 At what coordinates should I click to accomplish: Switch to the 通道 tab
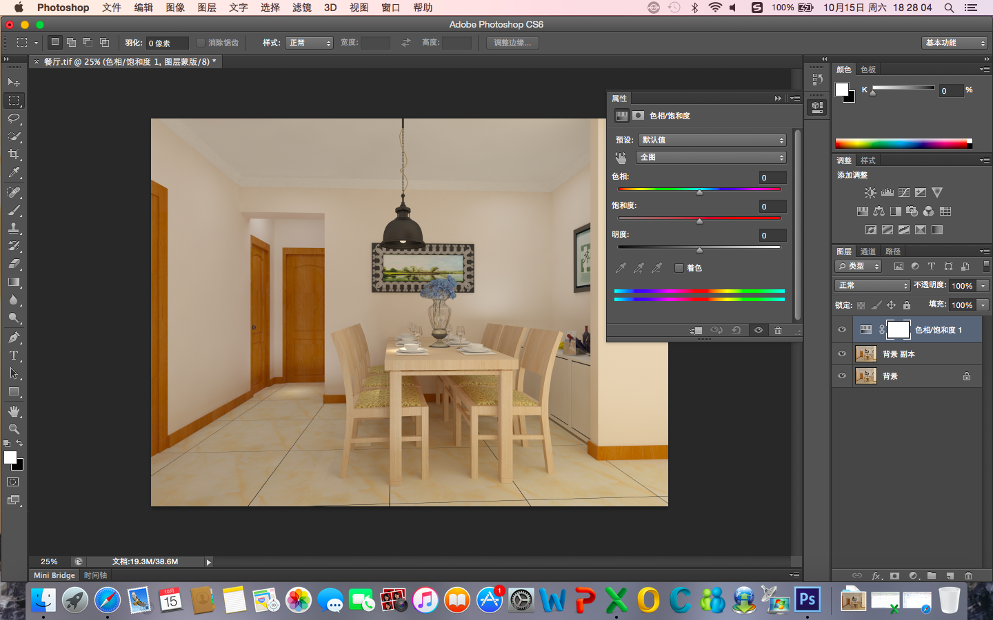coord(868,251)
